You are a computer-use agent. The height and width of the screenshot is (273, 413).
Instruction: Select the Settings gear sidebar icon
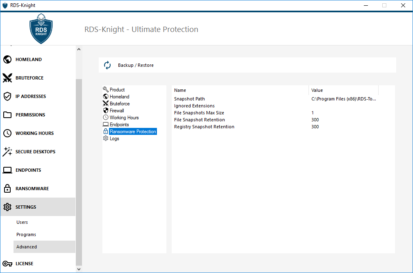click(x=7, y=207)
